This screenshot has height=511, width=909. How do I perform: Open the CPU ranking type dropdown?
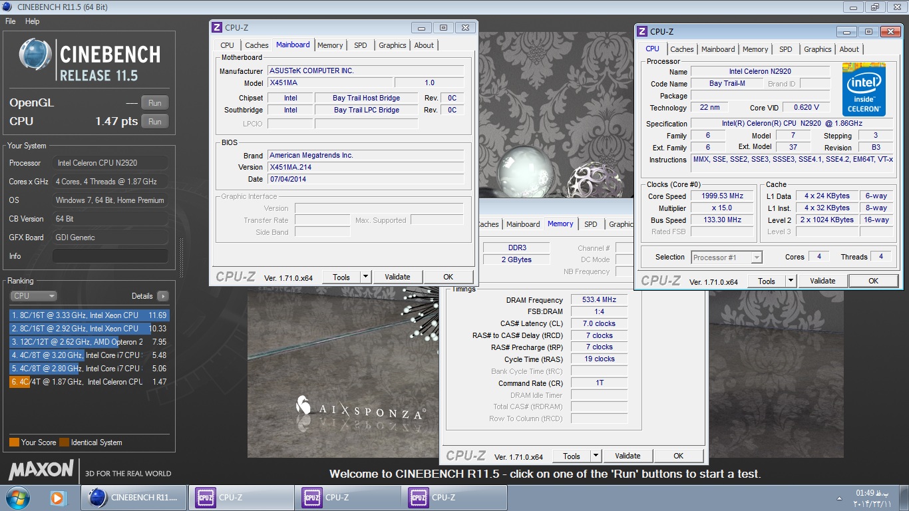coord(33,296)
